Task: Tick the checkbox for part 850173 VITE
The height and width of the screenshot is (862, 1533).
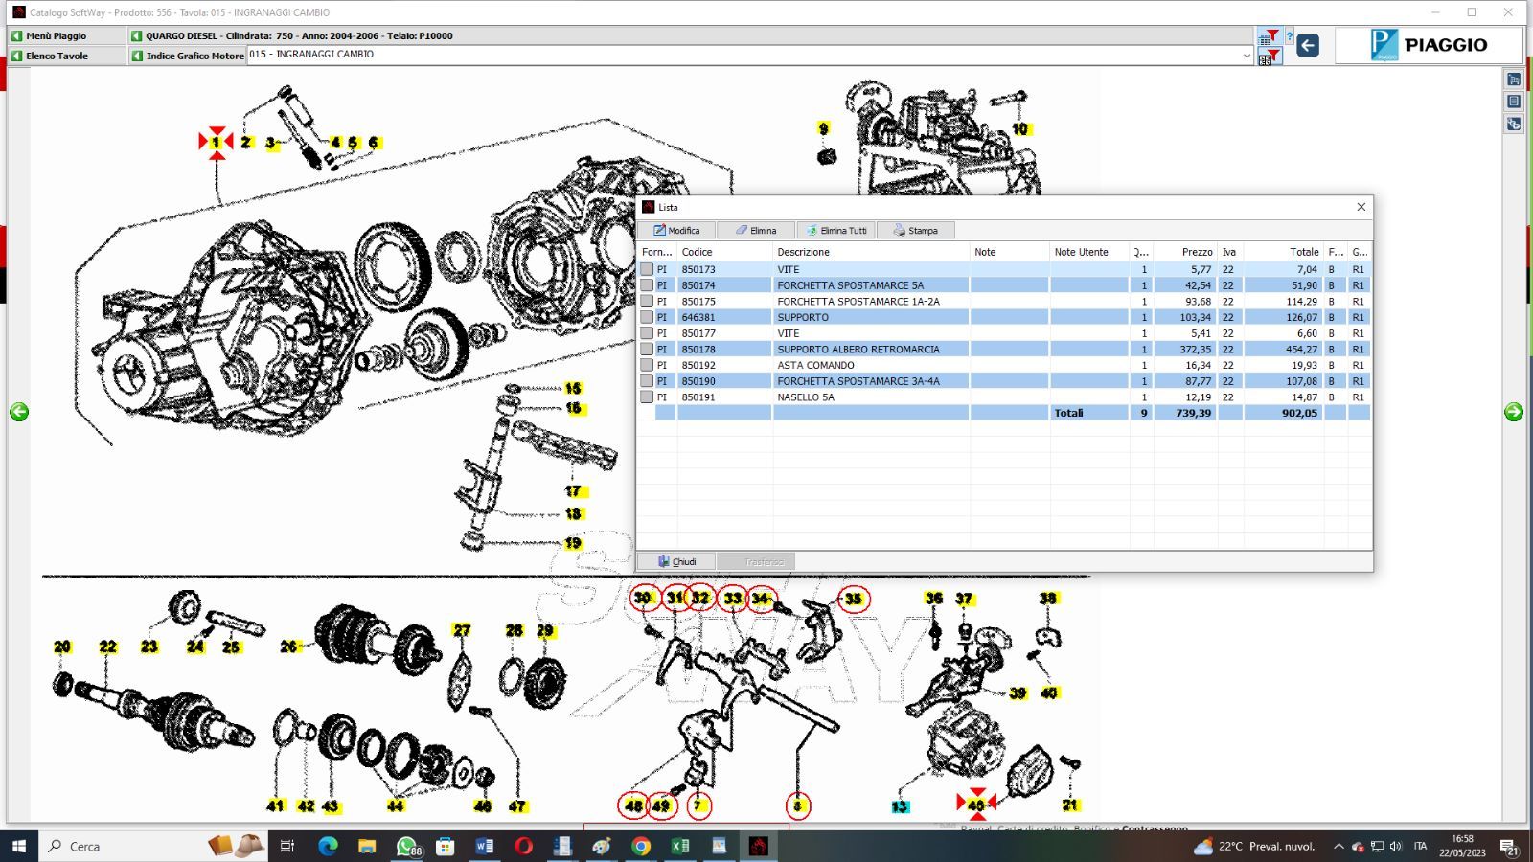Action: tap(647, 270)
